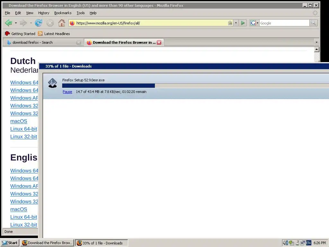Open the View menu
This screenshot has width=329, height=247.
pos(30,13)
